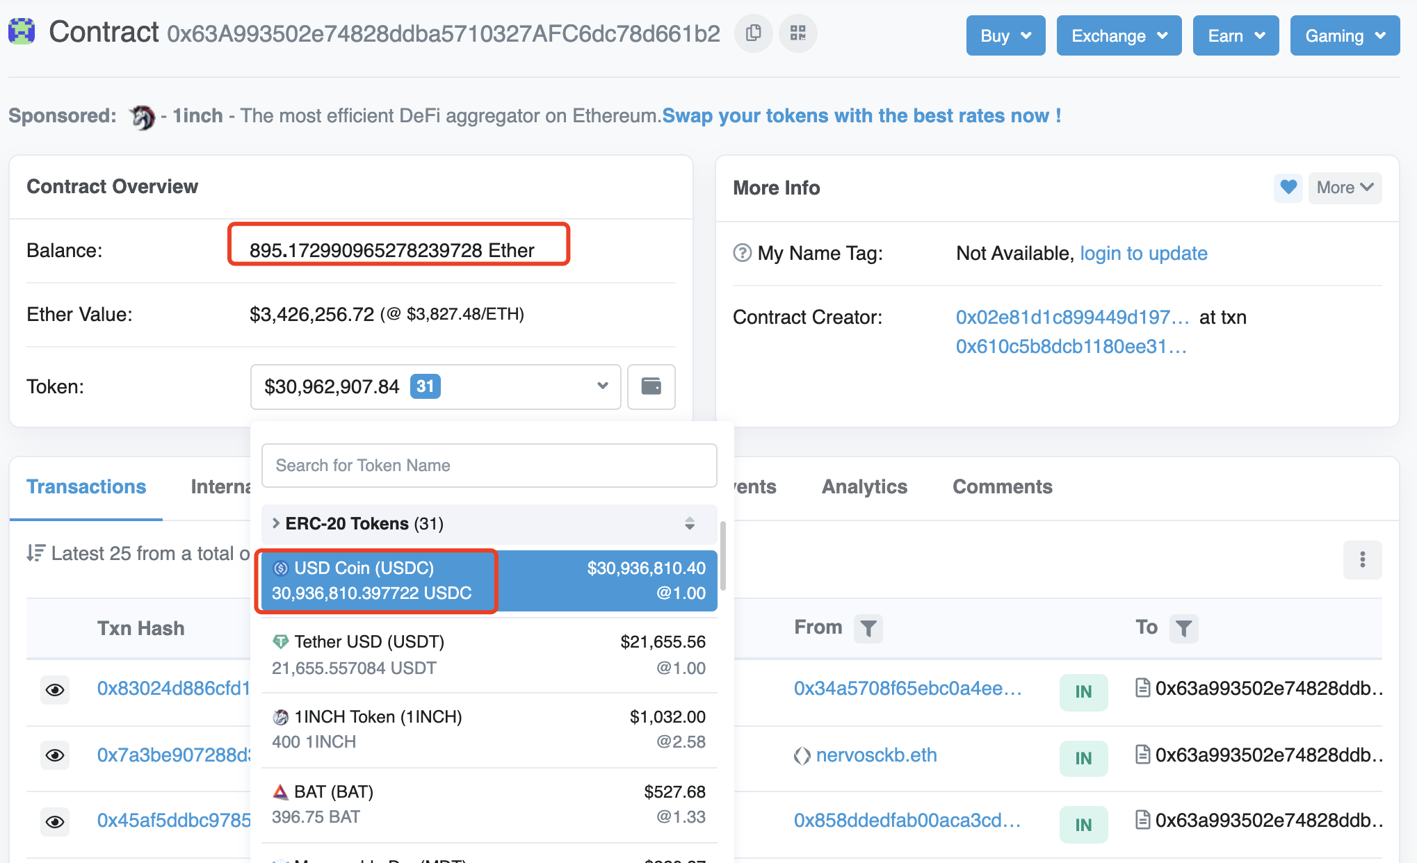
Task: Click the My Name Tag help icon
Action: click(742, 253)
